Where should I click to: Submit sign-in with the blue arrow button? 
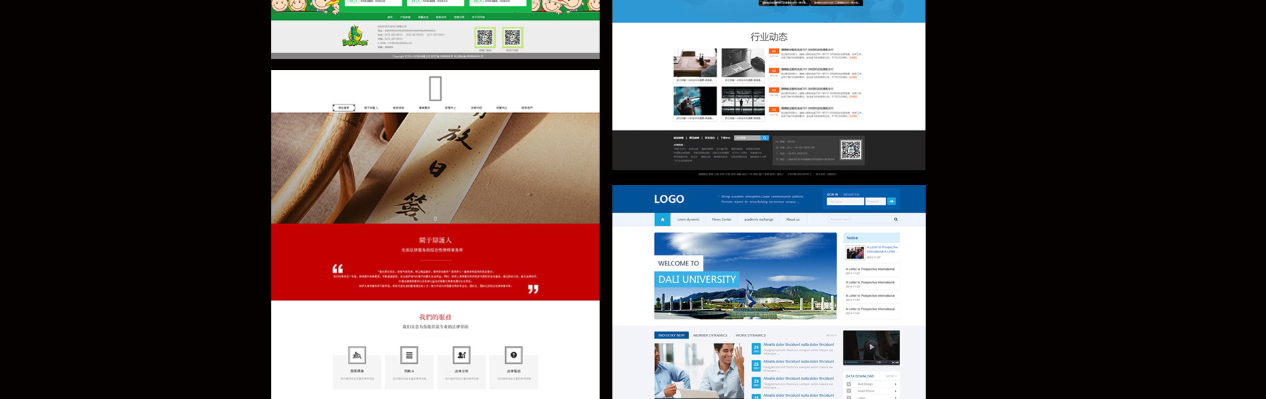[x=892, y=201]
